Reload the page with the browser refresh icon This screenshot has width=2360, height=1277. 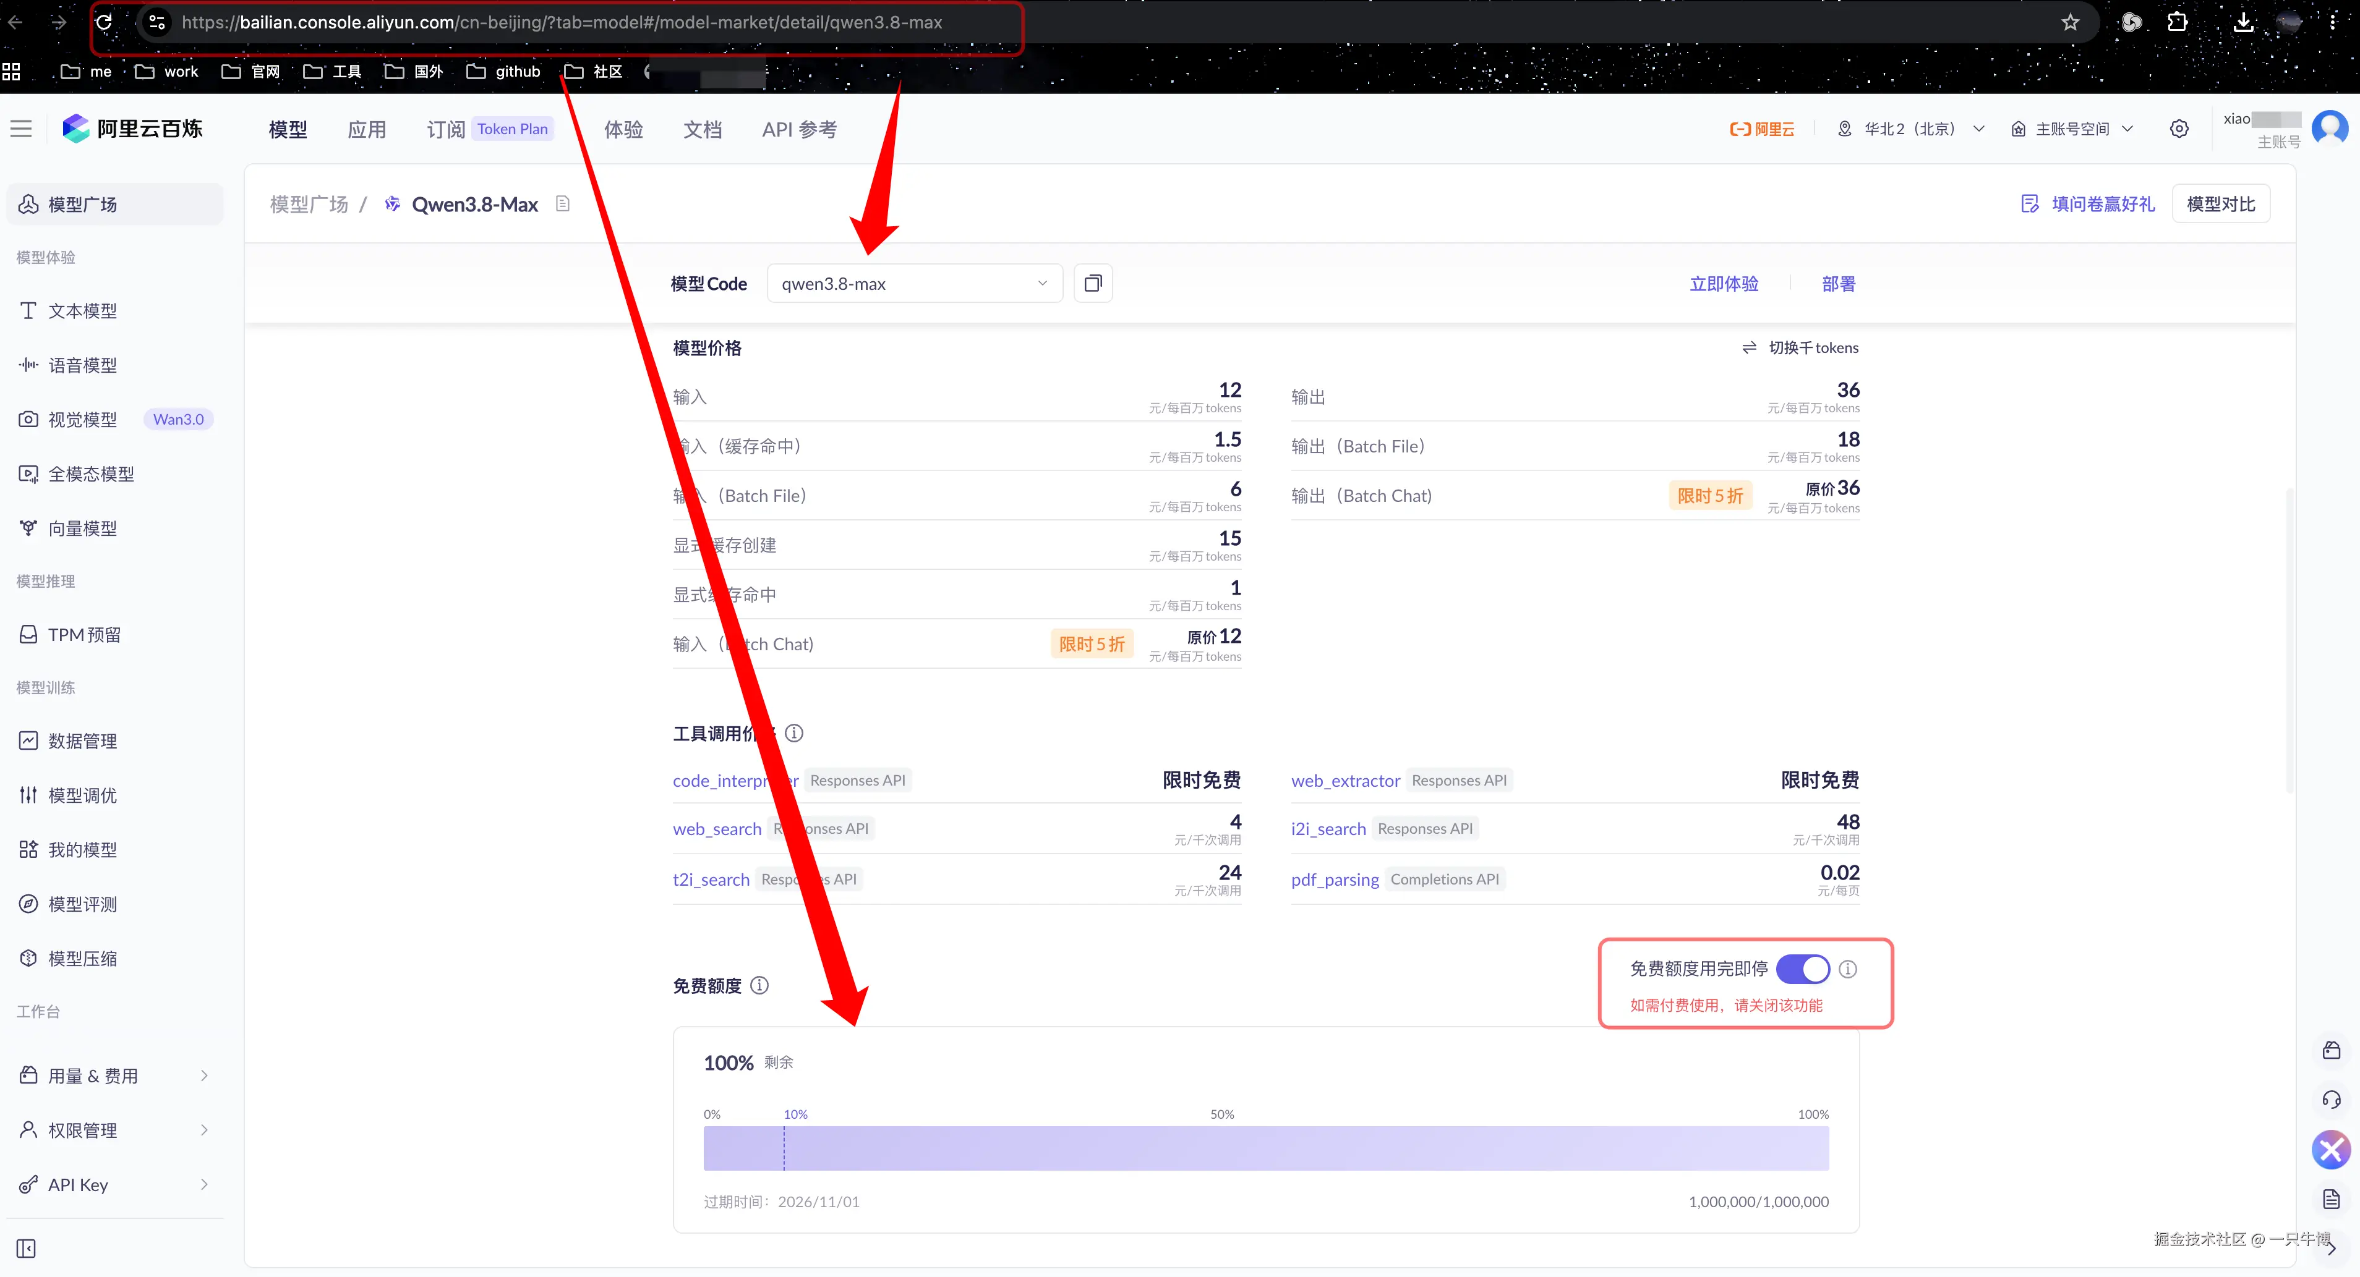point(105,22)
